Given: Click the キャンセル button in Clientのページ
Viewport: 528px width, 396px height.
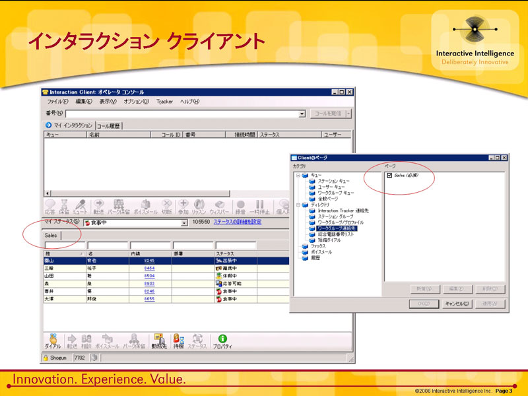Looking at the screenshot, I should [x=457, y=304].
